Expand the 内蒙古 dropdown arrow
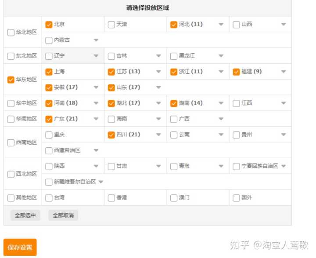Image resolution: width=316 pixels, height=258 pixels. point(96,40)
